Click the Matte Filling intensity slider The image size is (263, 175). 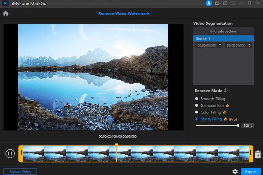217,126
